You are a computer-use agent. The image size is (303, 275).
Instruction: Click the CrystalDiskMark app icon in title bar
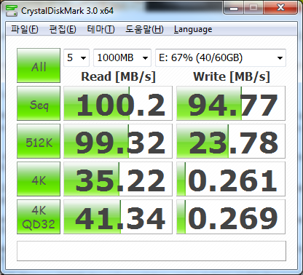pos(12,11)
